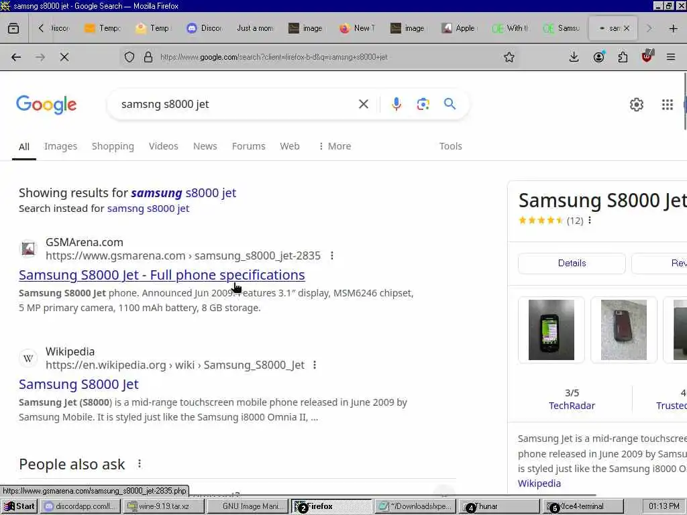Bookmark this page with the star icon
Viewport: 687px width, 515px height.
509,57
